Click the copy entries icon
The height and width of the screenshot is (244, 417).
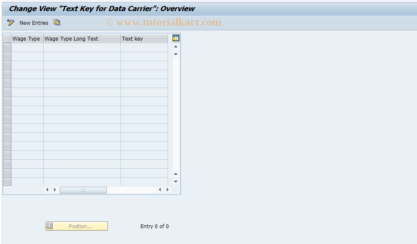pyautogui.click(x=57, y=23)
